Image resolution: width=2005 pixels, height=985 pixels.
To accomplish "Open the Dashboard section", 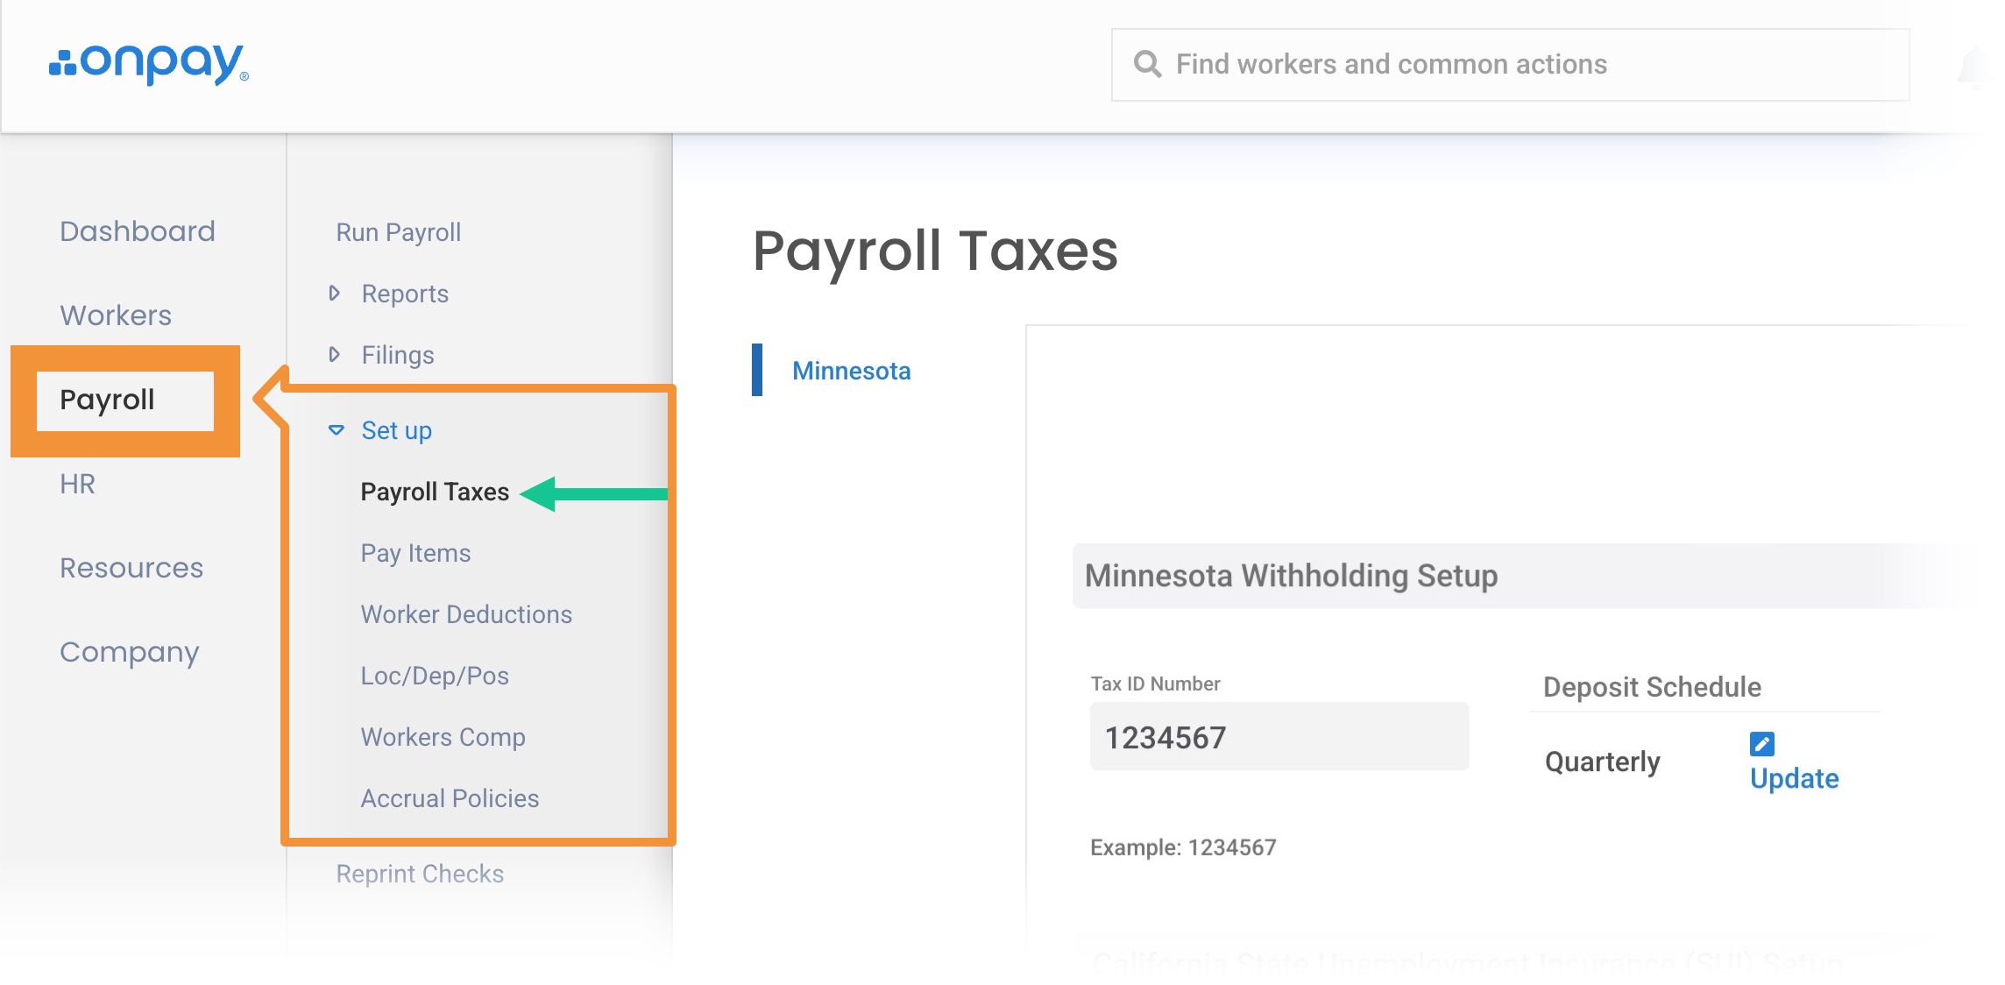I will [137, 231].
